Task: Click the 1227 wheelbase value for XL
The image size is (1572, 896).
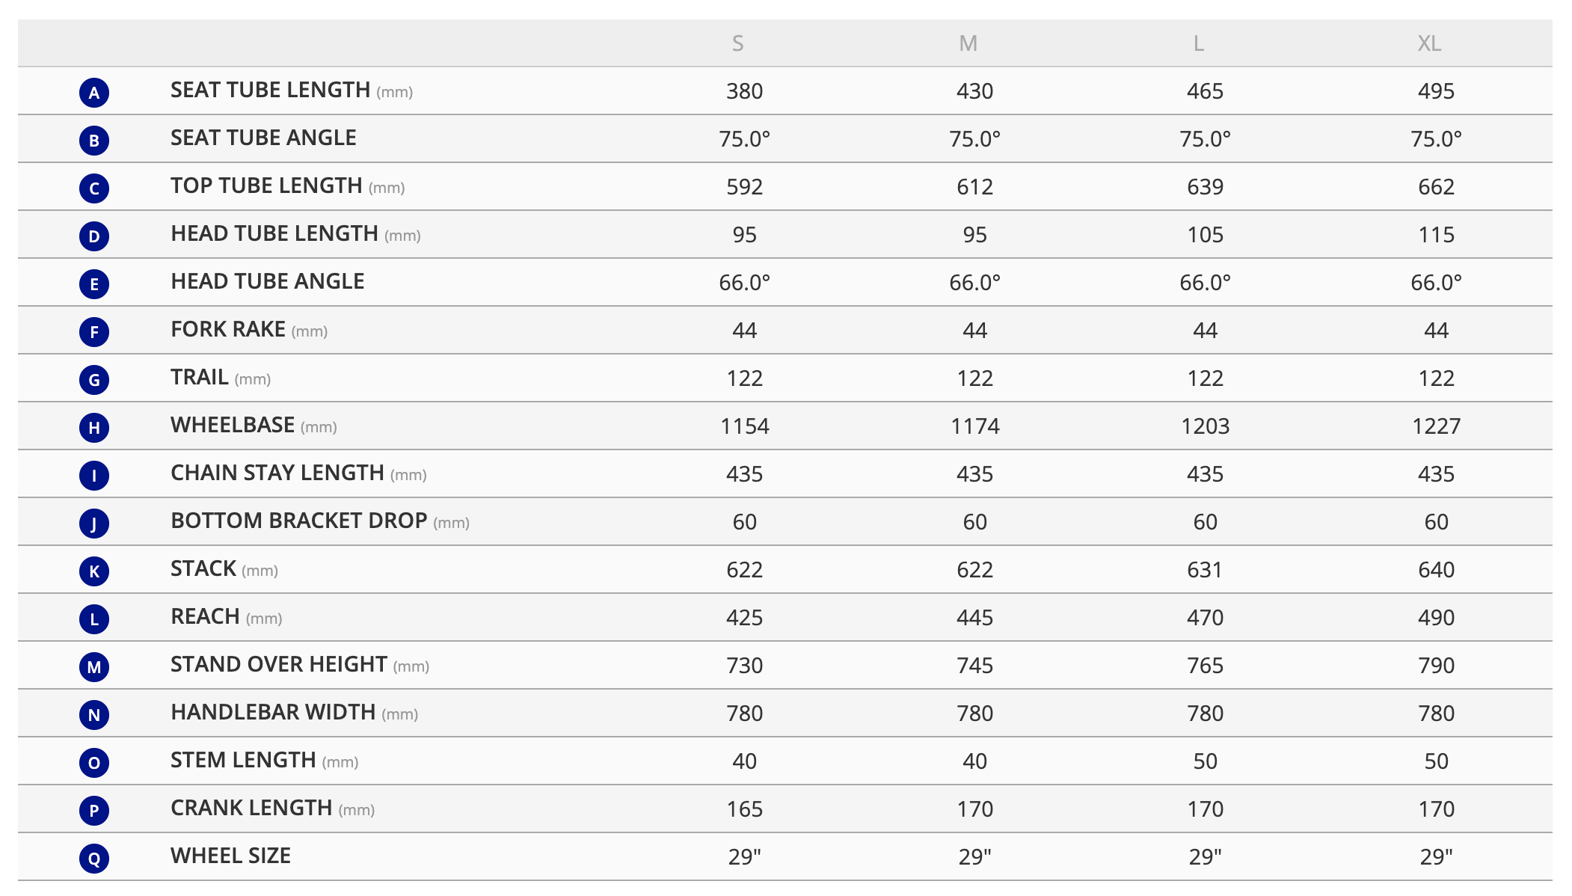Action: 1436,426
